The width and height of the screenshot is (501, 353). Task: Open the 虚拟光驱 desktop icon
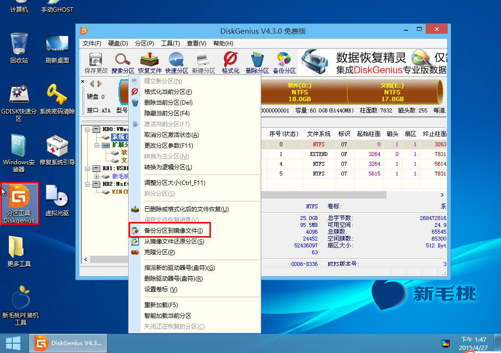[57, 200]
